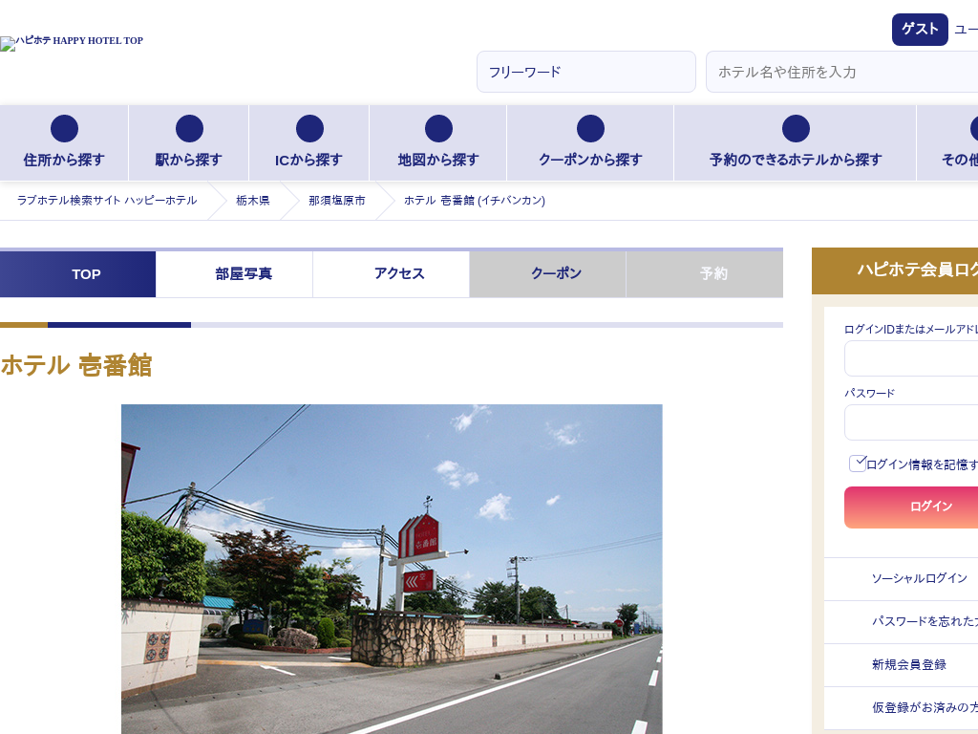This screenshot has height=734, width=978.
Task: Click the circle icon above 住所から探す
Action: [x=64, y=129]
